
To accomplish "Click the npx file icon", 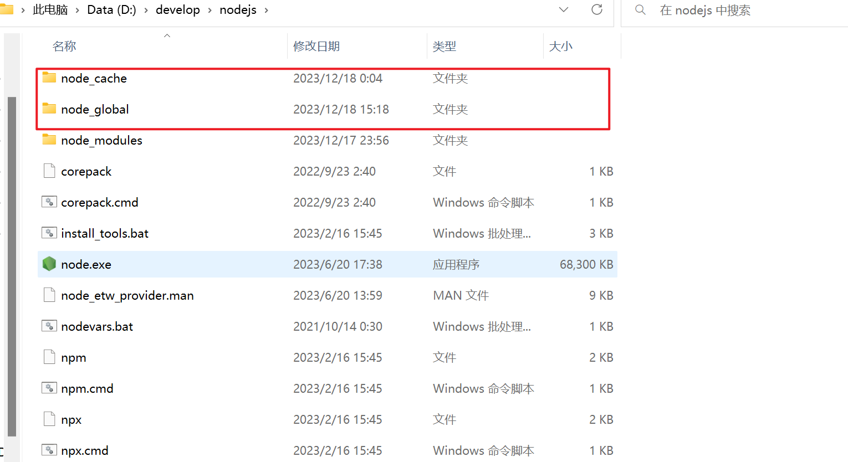I will pos(49,419).
